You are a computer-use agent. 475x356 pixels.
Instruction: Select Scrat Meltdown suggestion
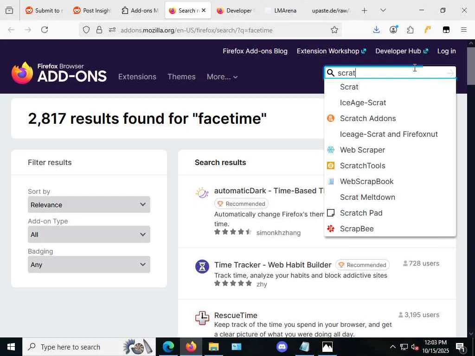390,197
